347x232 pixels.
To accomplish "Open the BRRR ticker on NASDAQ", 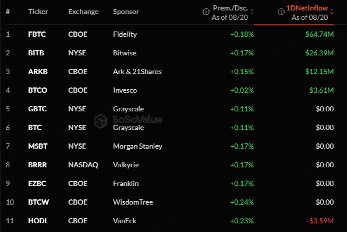I will pos(37,165).
